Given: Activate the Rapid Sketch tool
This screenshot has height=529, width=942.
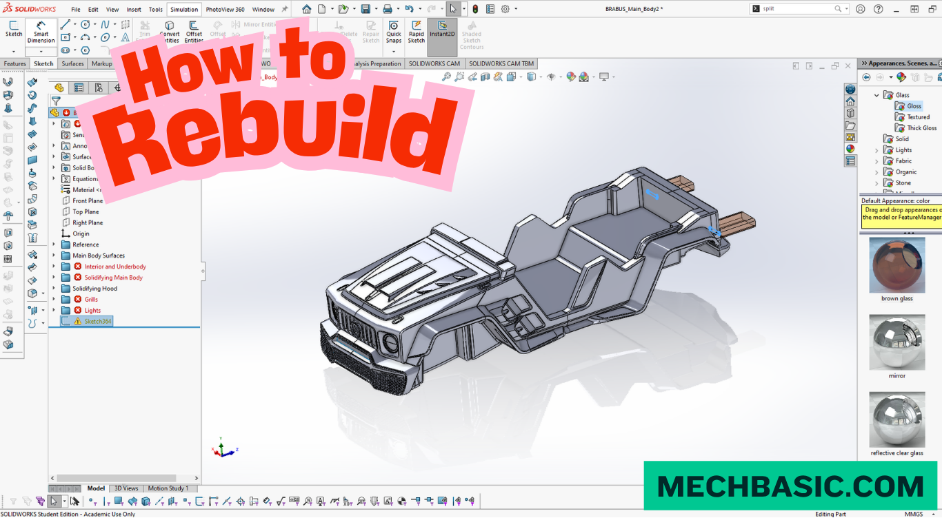Looking at the screenshot, I should click(417, 32).
